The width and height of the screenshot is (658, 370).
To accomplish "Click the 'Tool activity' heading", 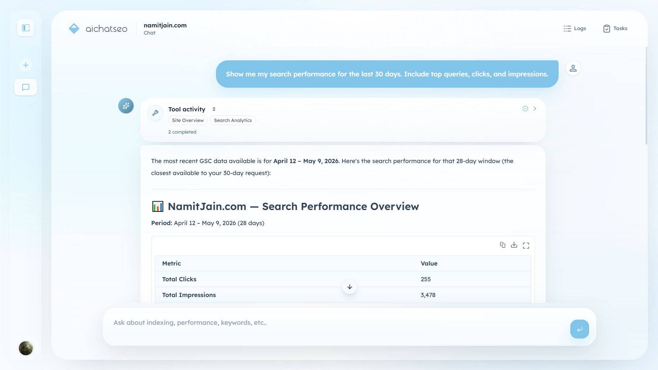I will tap(187, 109).
